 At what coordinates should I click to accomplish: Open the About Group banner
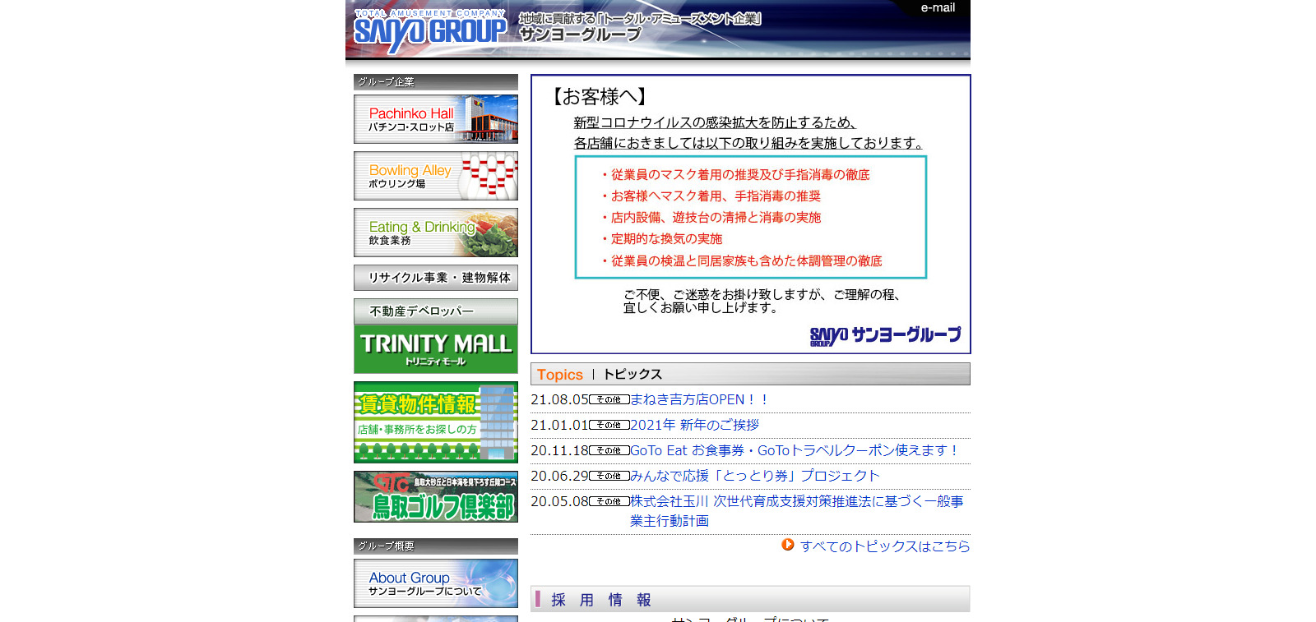436,583
